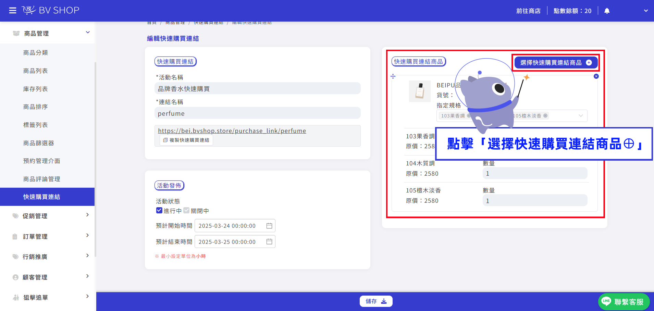Open 商品列表 from the sidebar
Image resolution: width=654 pixels, height=311 pixels.
36,71
